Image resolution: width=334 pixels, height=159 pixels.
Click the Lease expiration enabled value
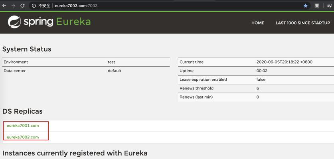261,79
